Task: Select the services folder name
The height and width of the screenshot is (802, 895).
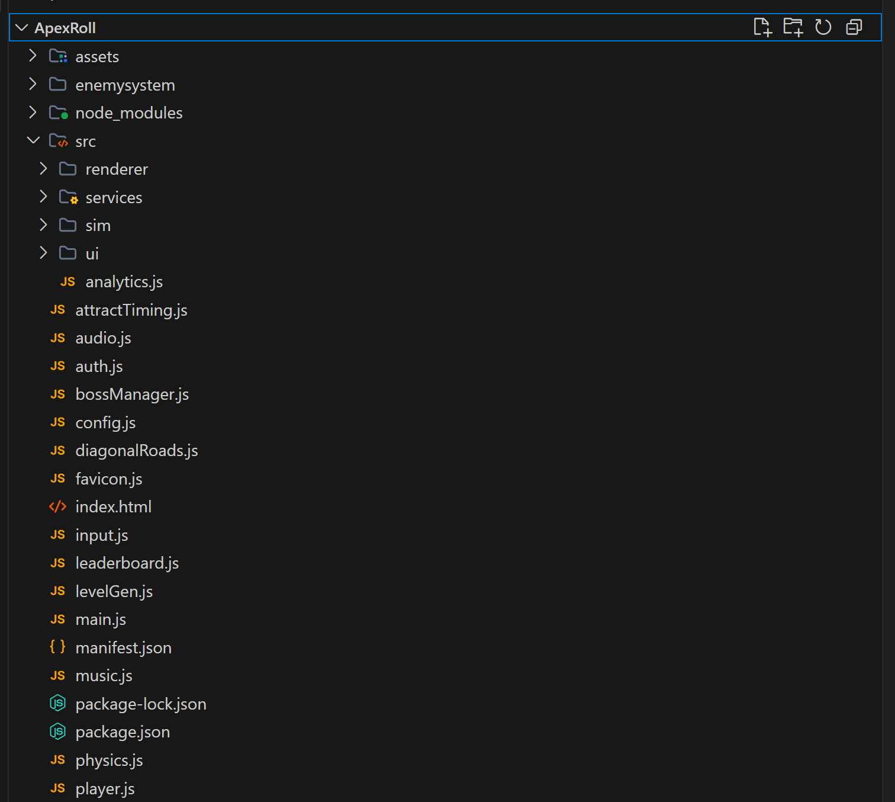Action: click(114, 198)
